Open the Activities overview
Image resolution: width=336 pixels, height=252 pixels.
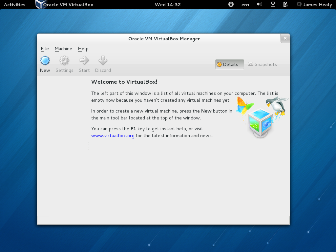(x=14, y=5)
